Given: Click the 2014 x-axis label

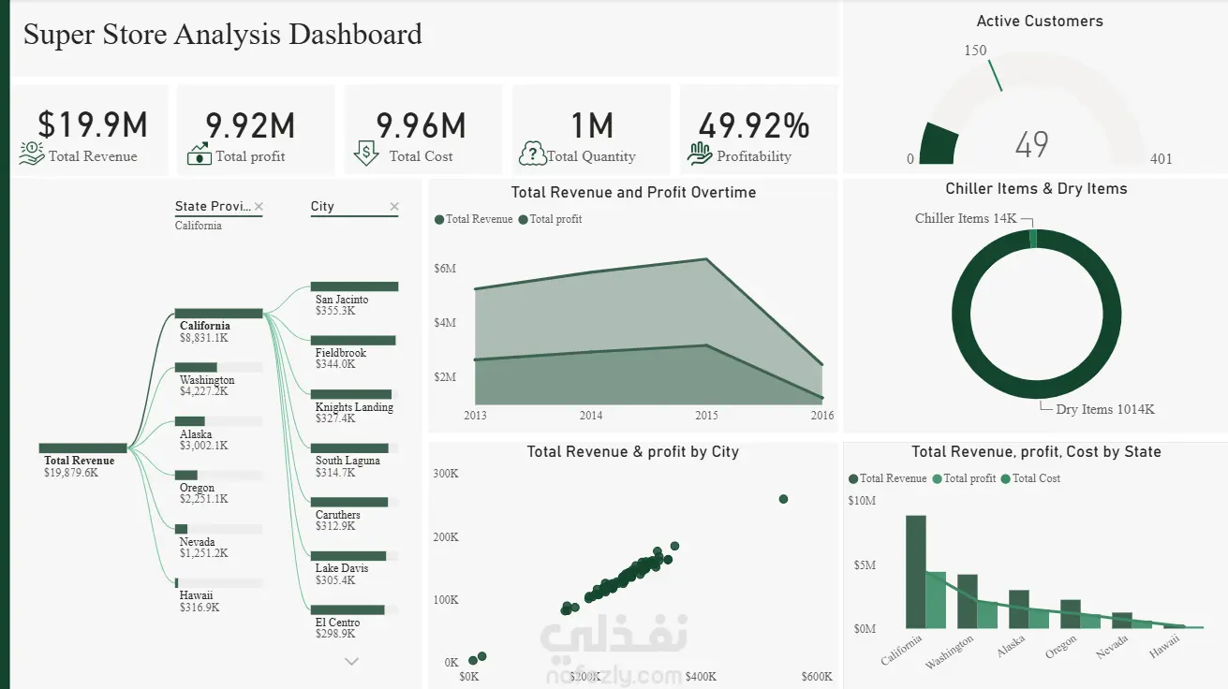Looking at the screenshot, I should pos(591,415).
